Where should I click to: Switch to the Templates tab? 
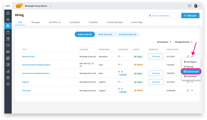(93, 22)
